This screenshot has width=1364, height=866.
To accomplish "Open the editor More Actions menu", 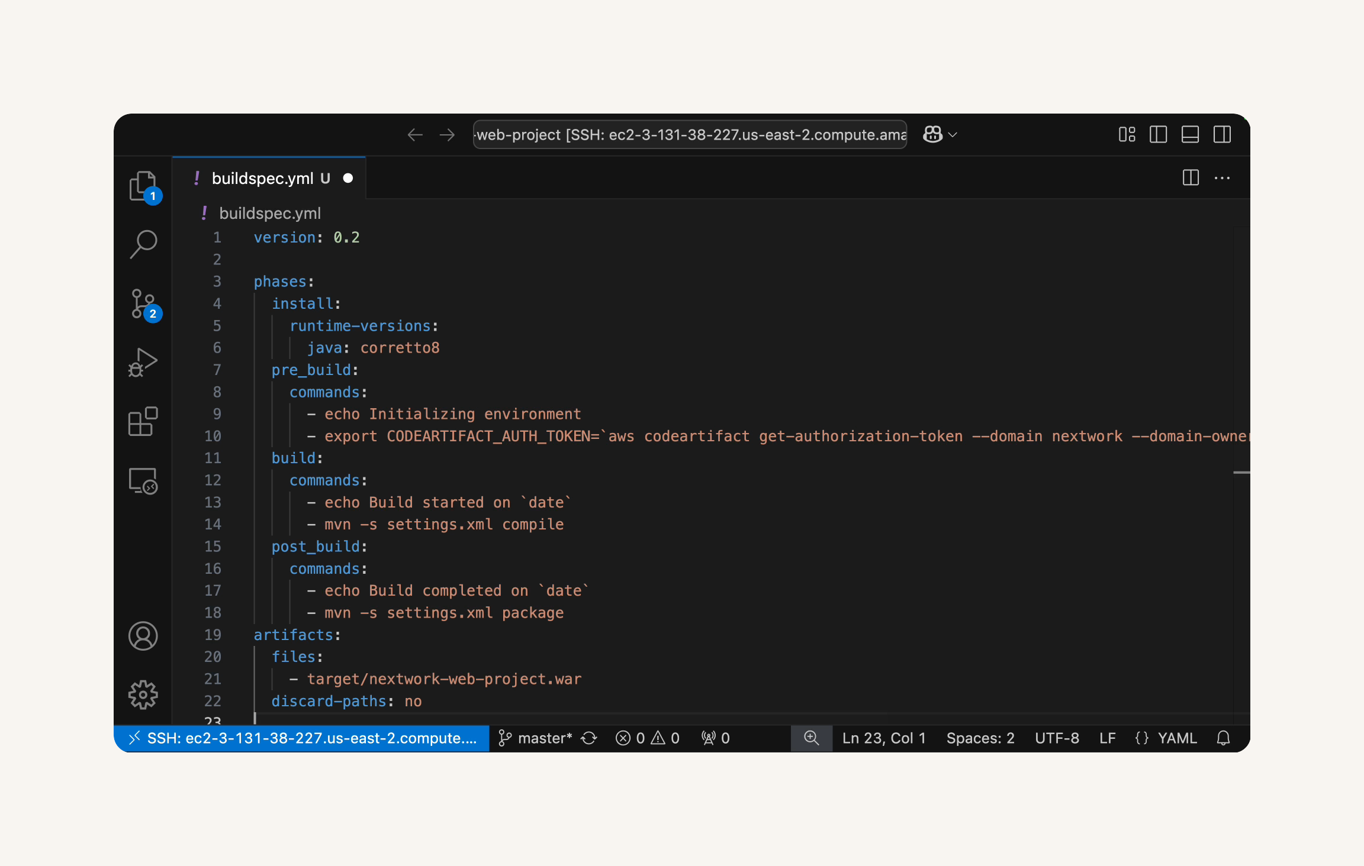I will pyautogui.click(x=1222, y=177).
